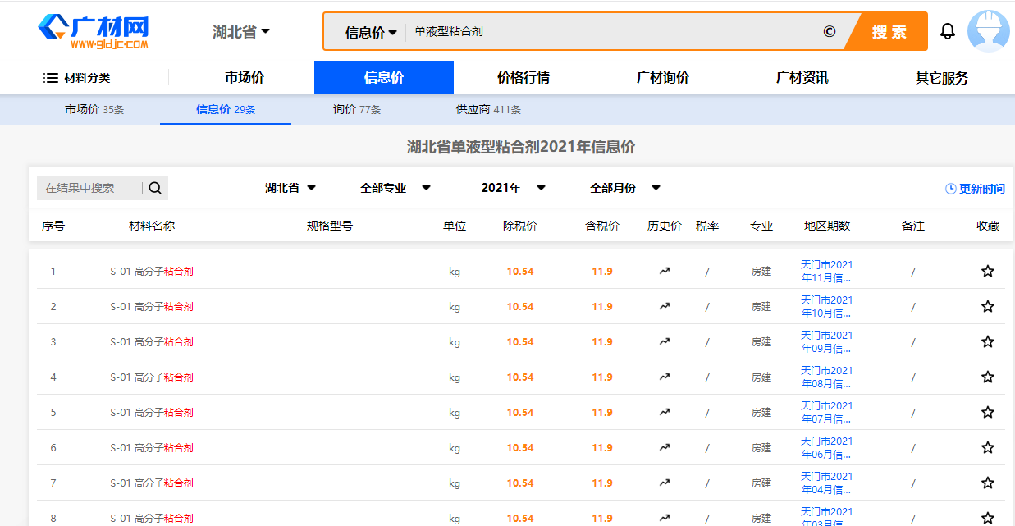Open the 全部月份 month filter dropdown

pyautogui.click(x=625, y=188)
